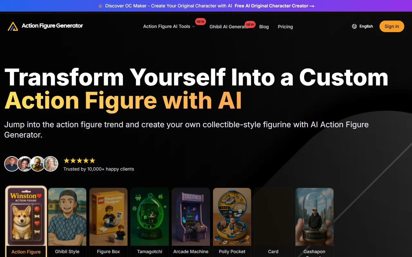
Task: Click the Action Figure Generator logo icon
Action: pyautogui.click(x=13, y=26)
